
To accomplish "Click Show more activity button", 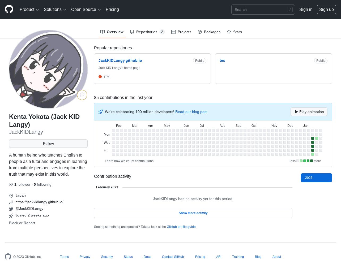I will tap(193, 213).
